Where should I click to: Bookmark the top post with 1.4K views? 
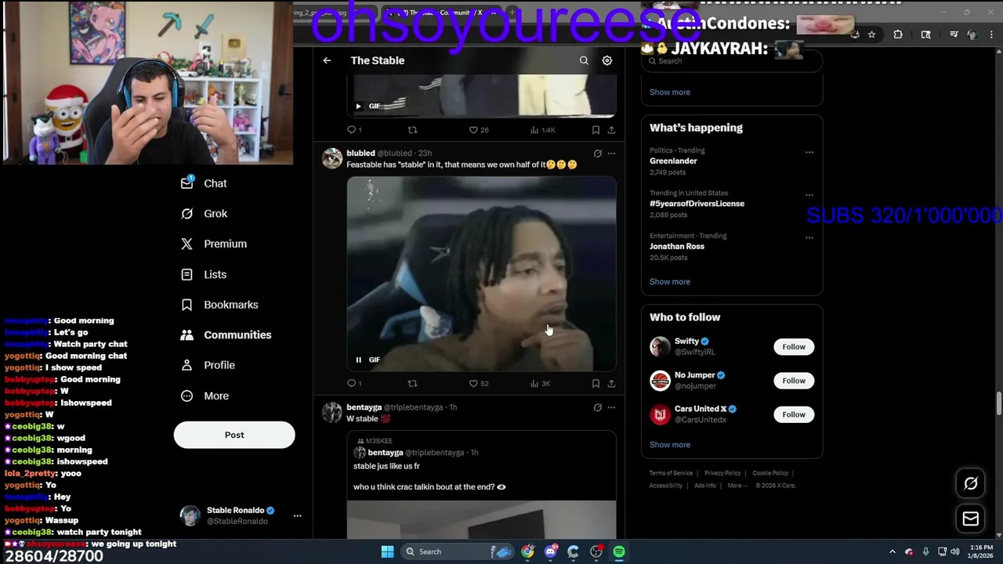coord(596,130)
